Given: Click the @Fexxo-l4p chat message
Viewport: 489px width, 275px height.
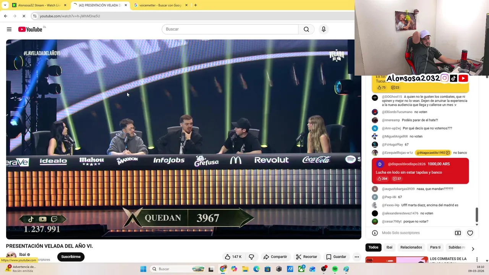Looking at the screenshot, I should [x=430, y=205].
